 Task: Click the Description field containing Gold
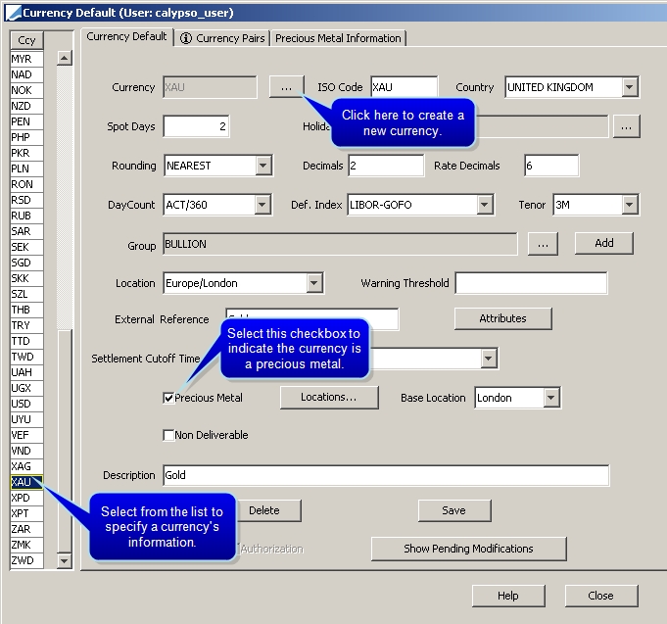(386, 475)
